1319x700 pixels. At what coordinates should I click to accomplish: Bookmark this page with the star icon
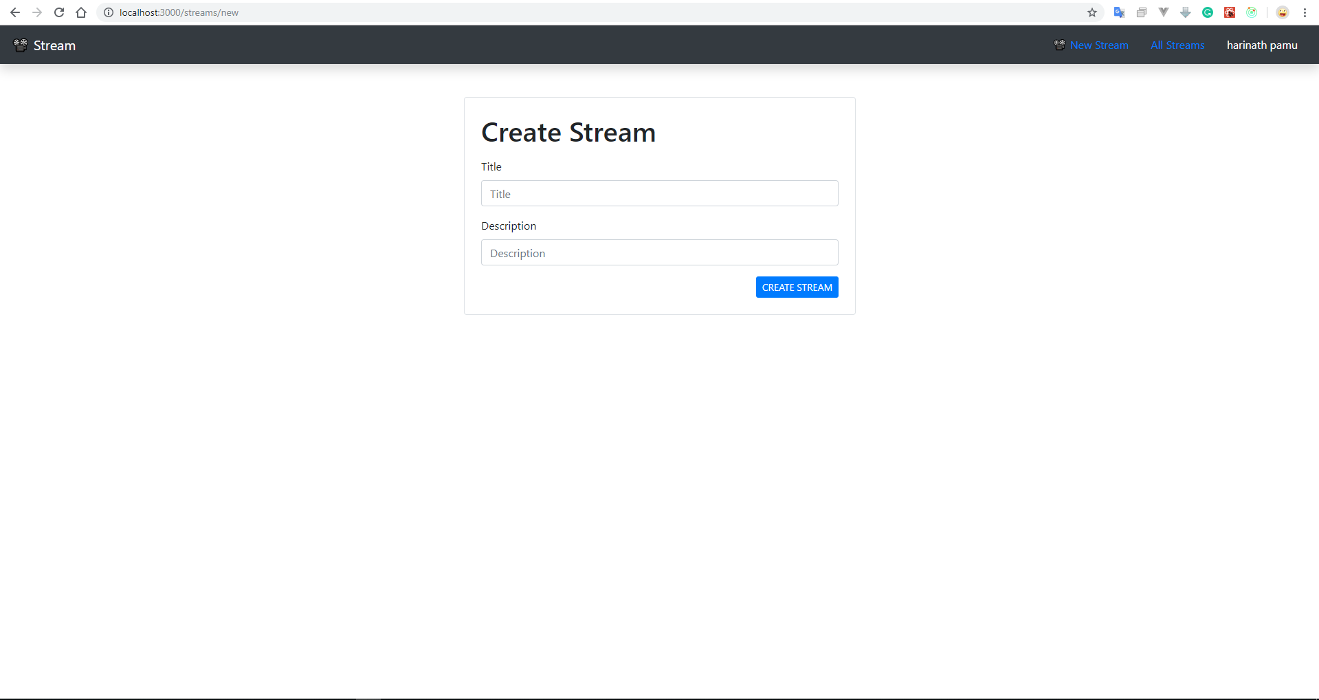pyautogui.click(x=1092, y=12)
